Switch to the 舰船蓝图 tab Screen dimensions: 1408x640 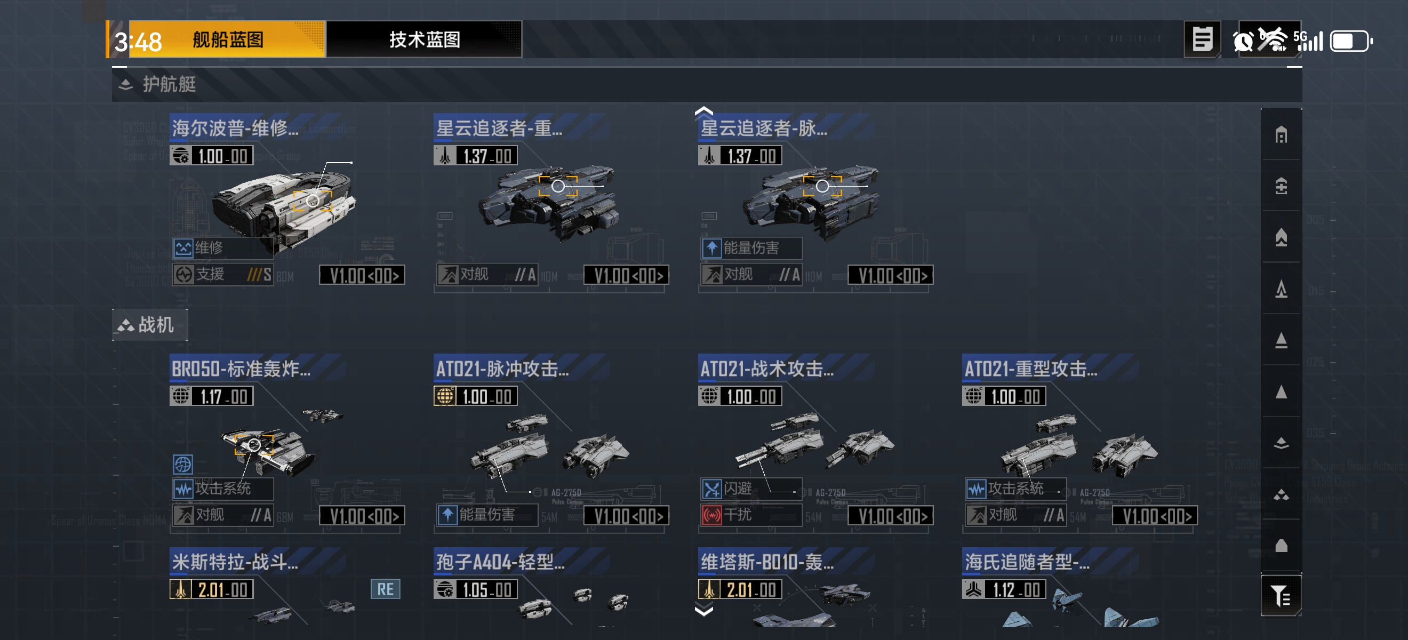(227, 39)
